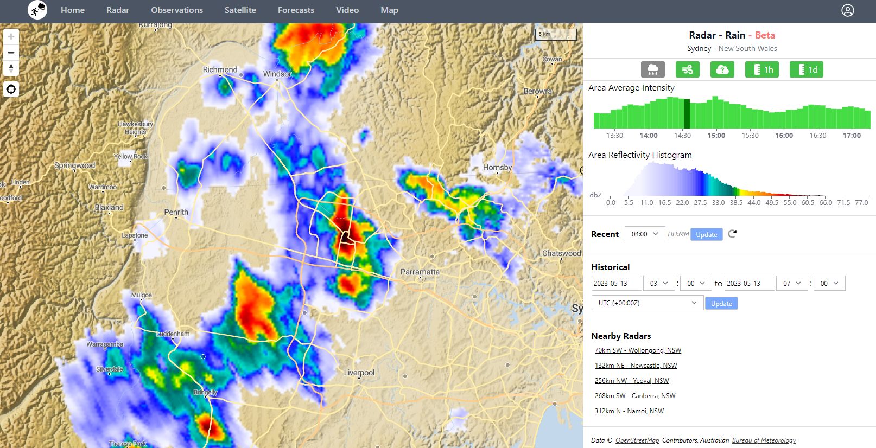Open the user account profile icon
This screenshot has height=448, width=876.
847,10
